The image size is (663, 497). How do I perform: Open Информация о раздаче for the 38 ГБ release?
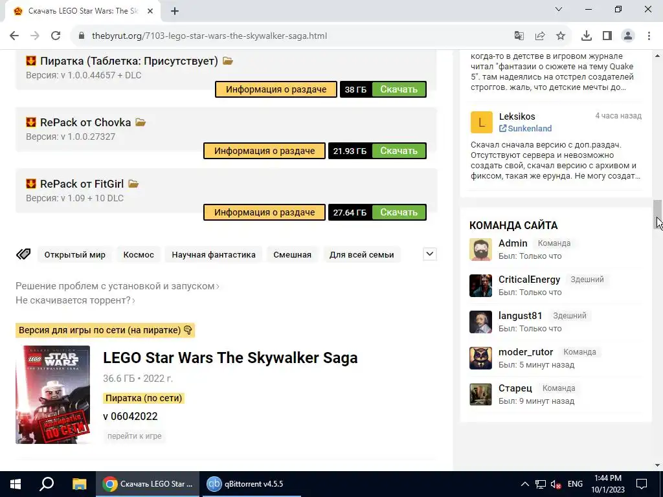click(276, 89)
